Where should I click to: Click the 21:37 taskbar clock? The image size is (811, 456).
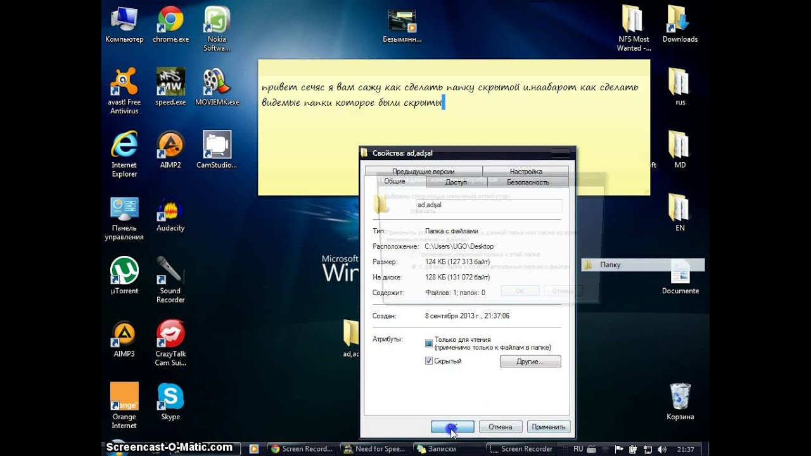(x=685, y=449)
